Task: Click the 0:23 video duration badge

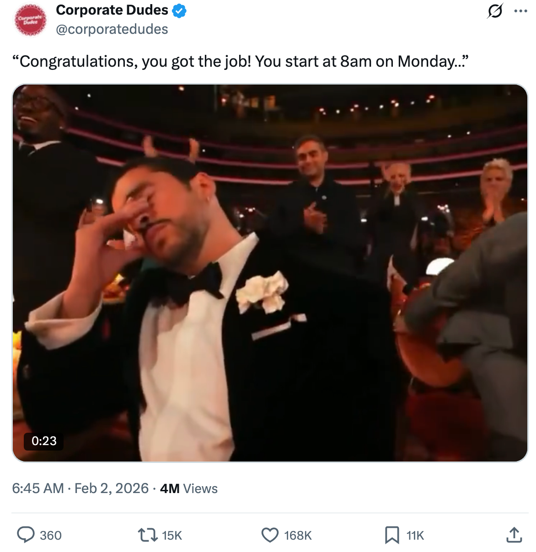Action: tap(44, 441)
